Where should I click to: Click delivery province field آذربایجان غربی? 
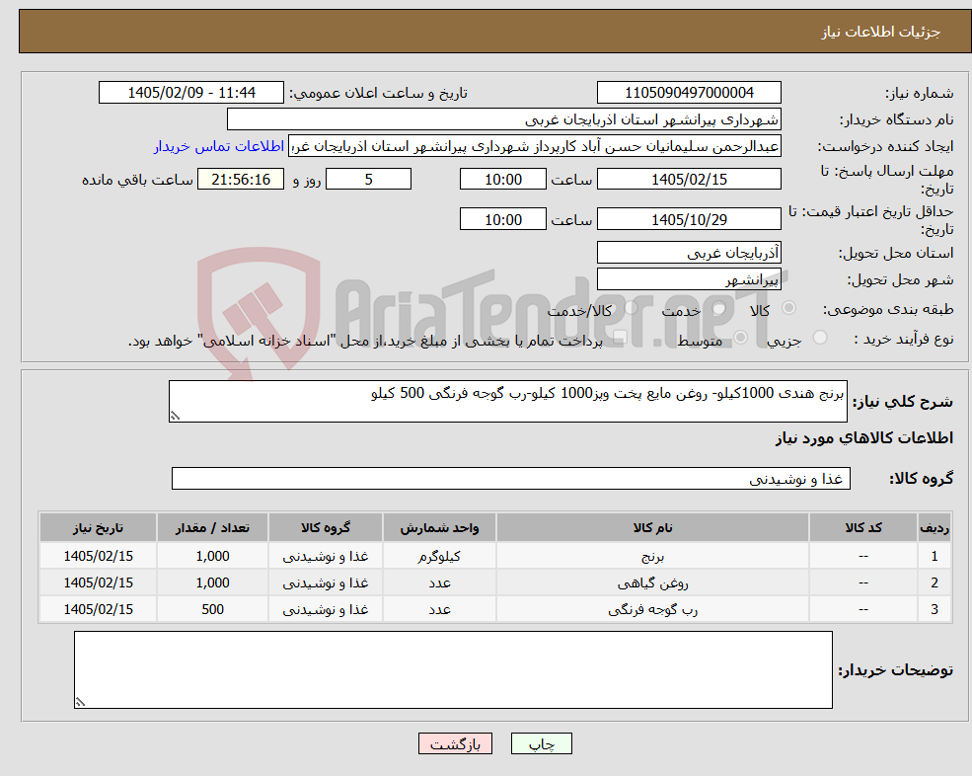pos(689,253)
